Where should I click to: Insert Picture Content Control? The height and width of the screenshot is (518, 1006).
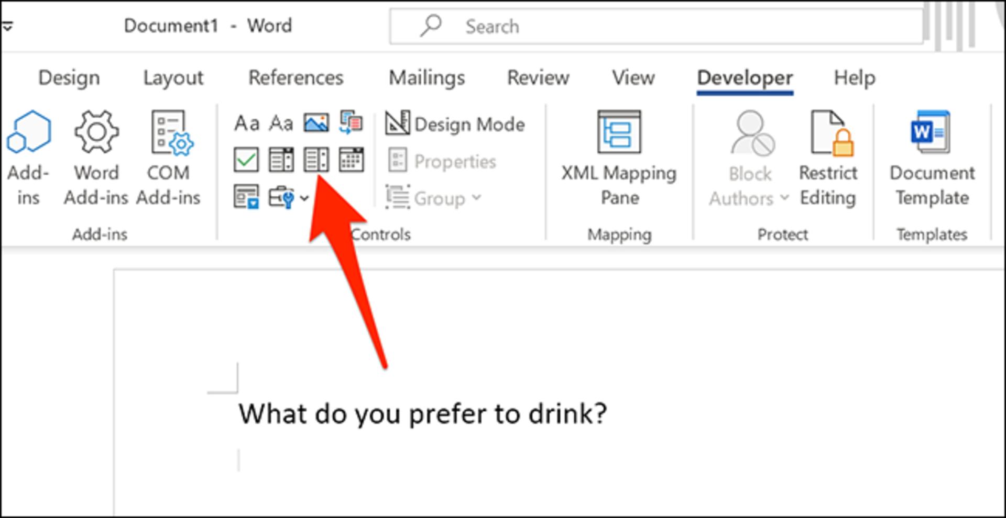point(316,123)
